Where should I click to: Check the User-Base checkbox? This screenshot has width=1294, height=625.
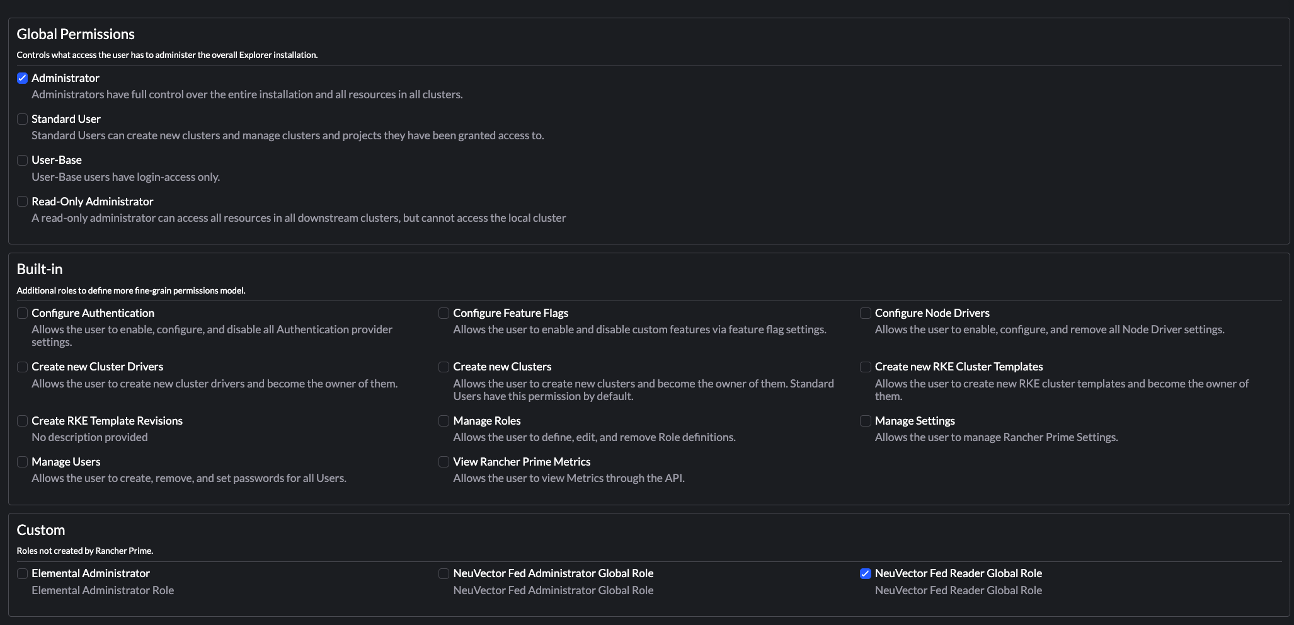tap(22, 160)
